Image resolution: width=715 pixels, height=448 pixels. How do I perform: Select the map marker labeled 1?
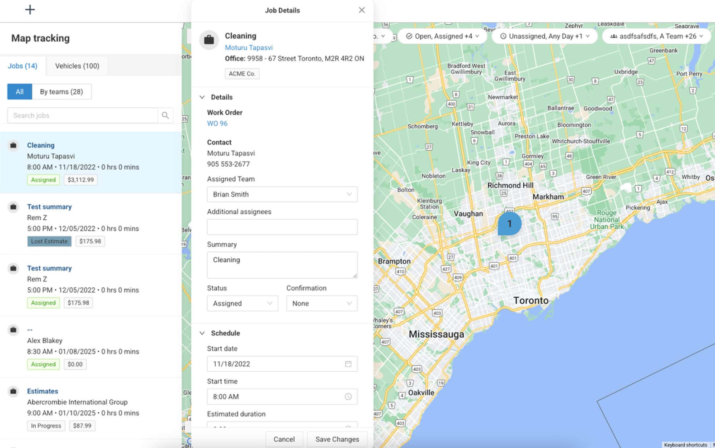click(509, 223)
